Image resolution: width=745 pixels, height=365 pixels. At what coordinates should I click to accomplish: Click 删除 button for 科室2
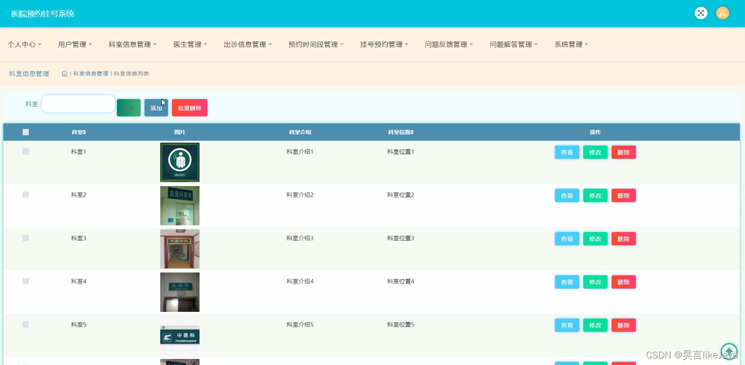(x=624, y=196)
